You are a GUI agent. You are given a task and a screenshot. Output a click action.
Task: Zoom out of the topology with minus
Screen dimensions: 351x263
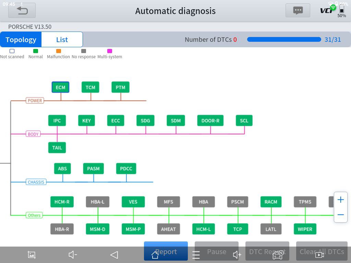[x=340, y=215]
